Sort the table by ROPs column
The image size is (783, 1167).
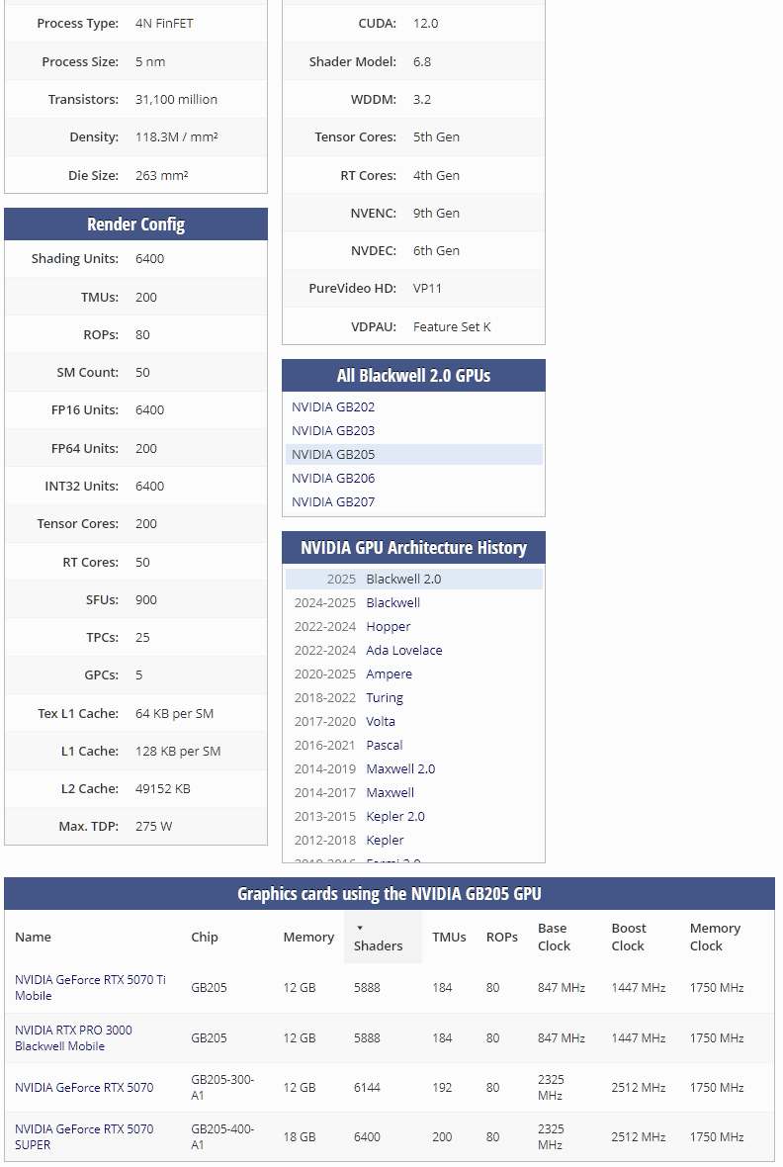(502, 938)
